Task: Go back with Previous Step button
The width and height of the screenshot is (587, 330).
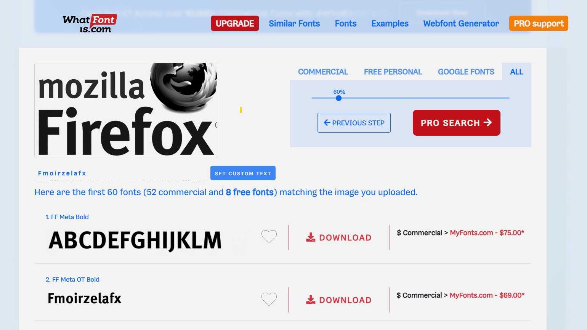Action: [x=354, y=123]
